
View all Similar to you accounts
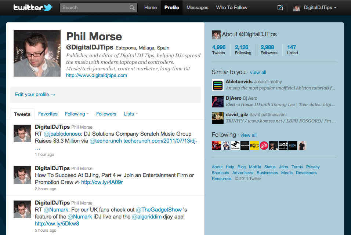[258, 73]
